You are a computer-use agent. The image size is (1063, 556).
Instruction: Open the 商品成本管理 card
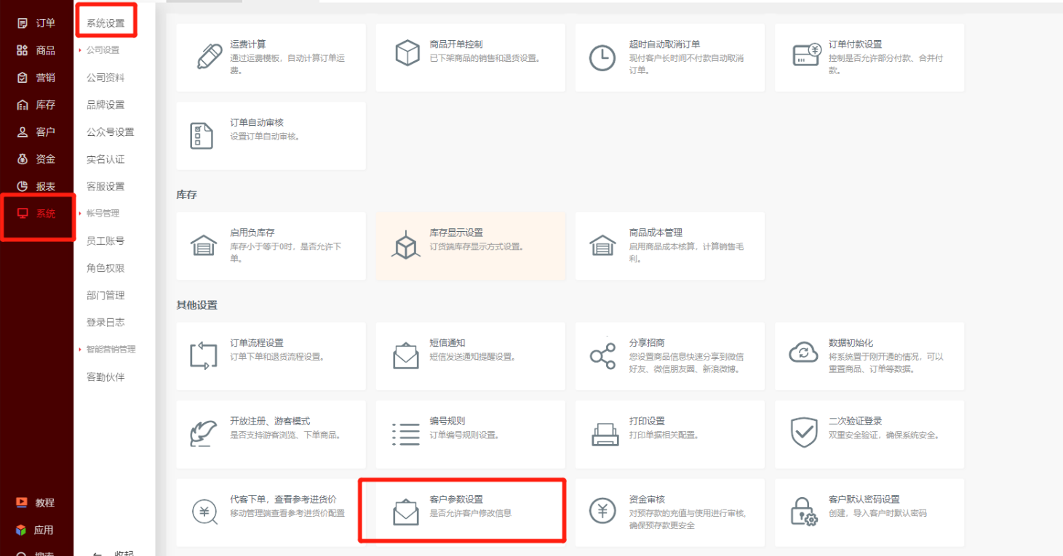pos(669,246)
